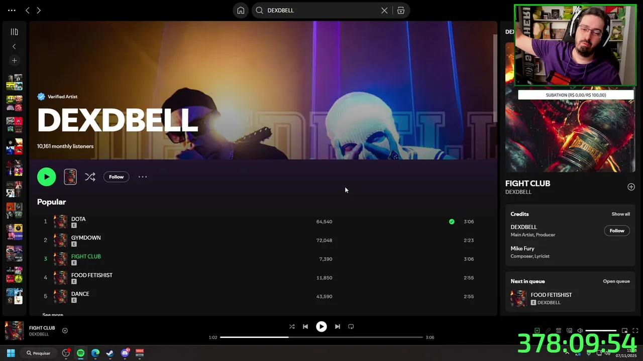Follow DEXDBELL in Credits section
Screen dimensions: 643x361
tap(616, 231)
